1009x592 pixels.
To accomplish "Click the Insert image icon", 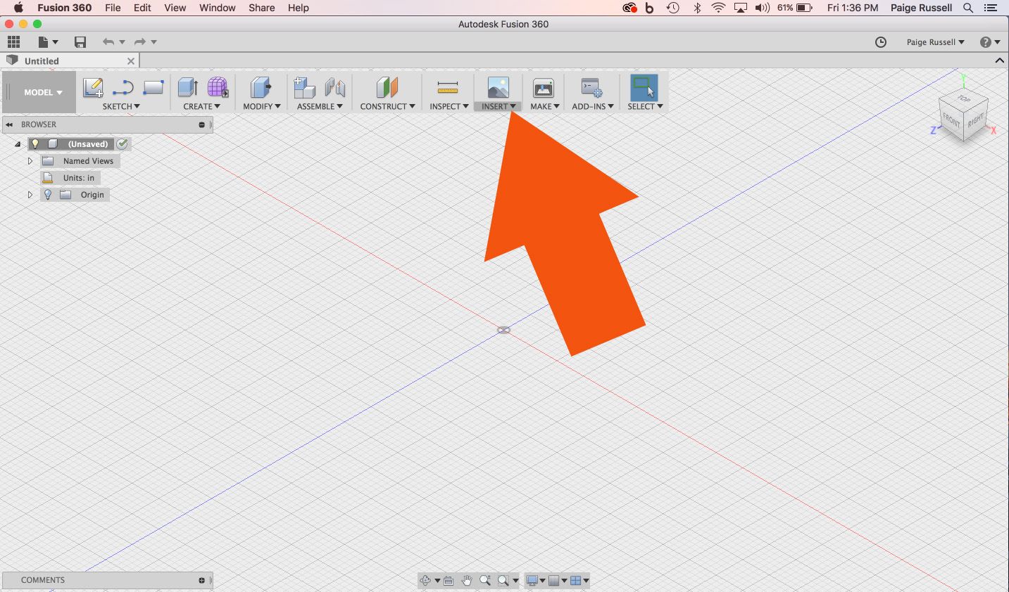I will click(498, 88).
